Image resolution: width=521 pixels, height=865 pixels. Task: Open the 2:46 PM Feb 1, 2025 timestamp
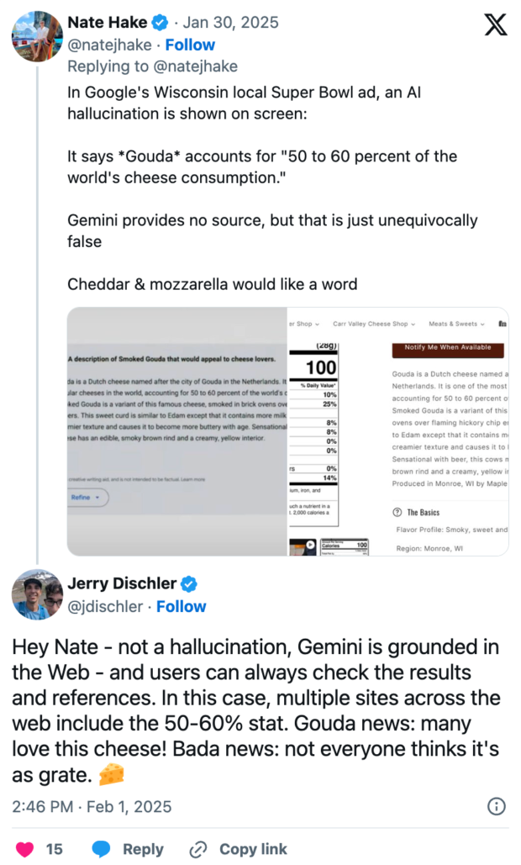(x=92, y=806)
